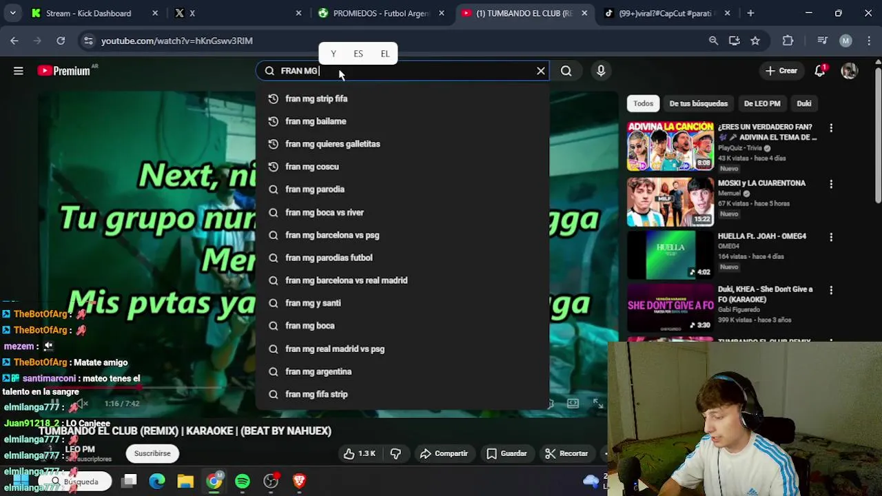Open options menu for ¿ERES UN VERDADERO FAN? video

pos(831,128)
